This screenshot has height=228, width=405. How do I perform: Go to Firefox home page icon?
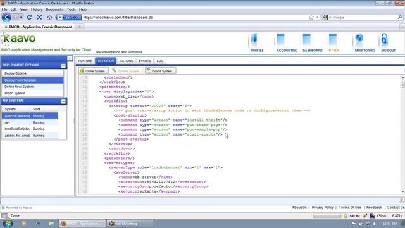49,17
